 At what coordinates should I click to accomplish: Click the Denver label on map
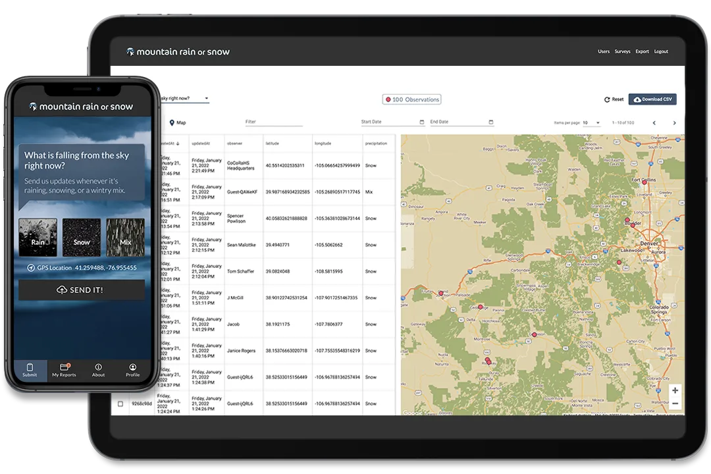coord(649,244)
